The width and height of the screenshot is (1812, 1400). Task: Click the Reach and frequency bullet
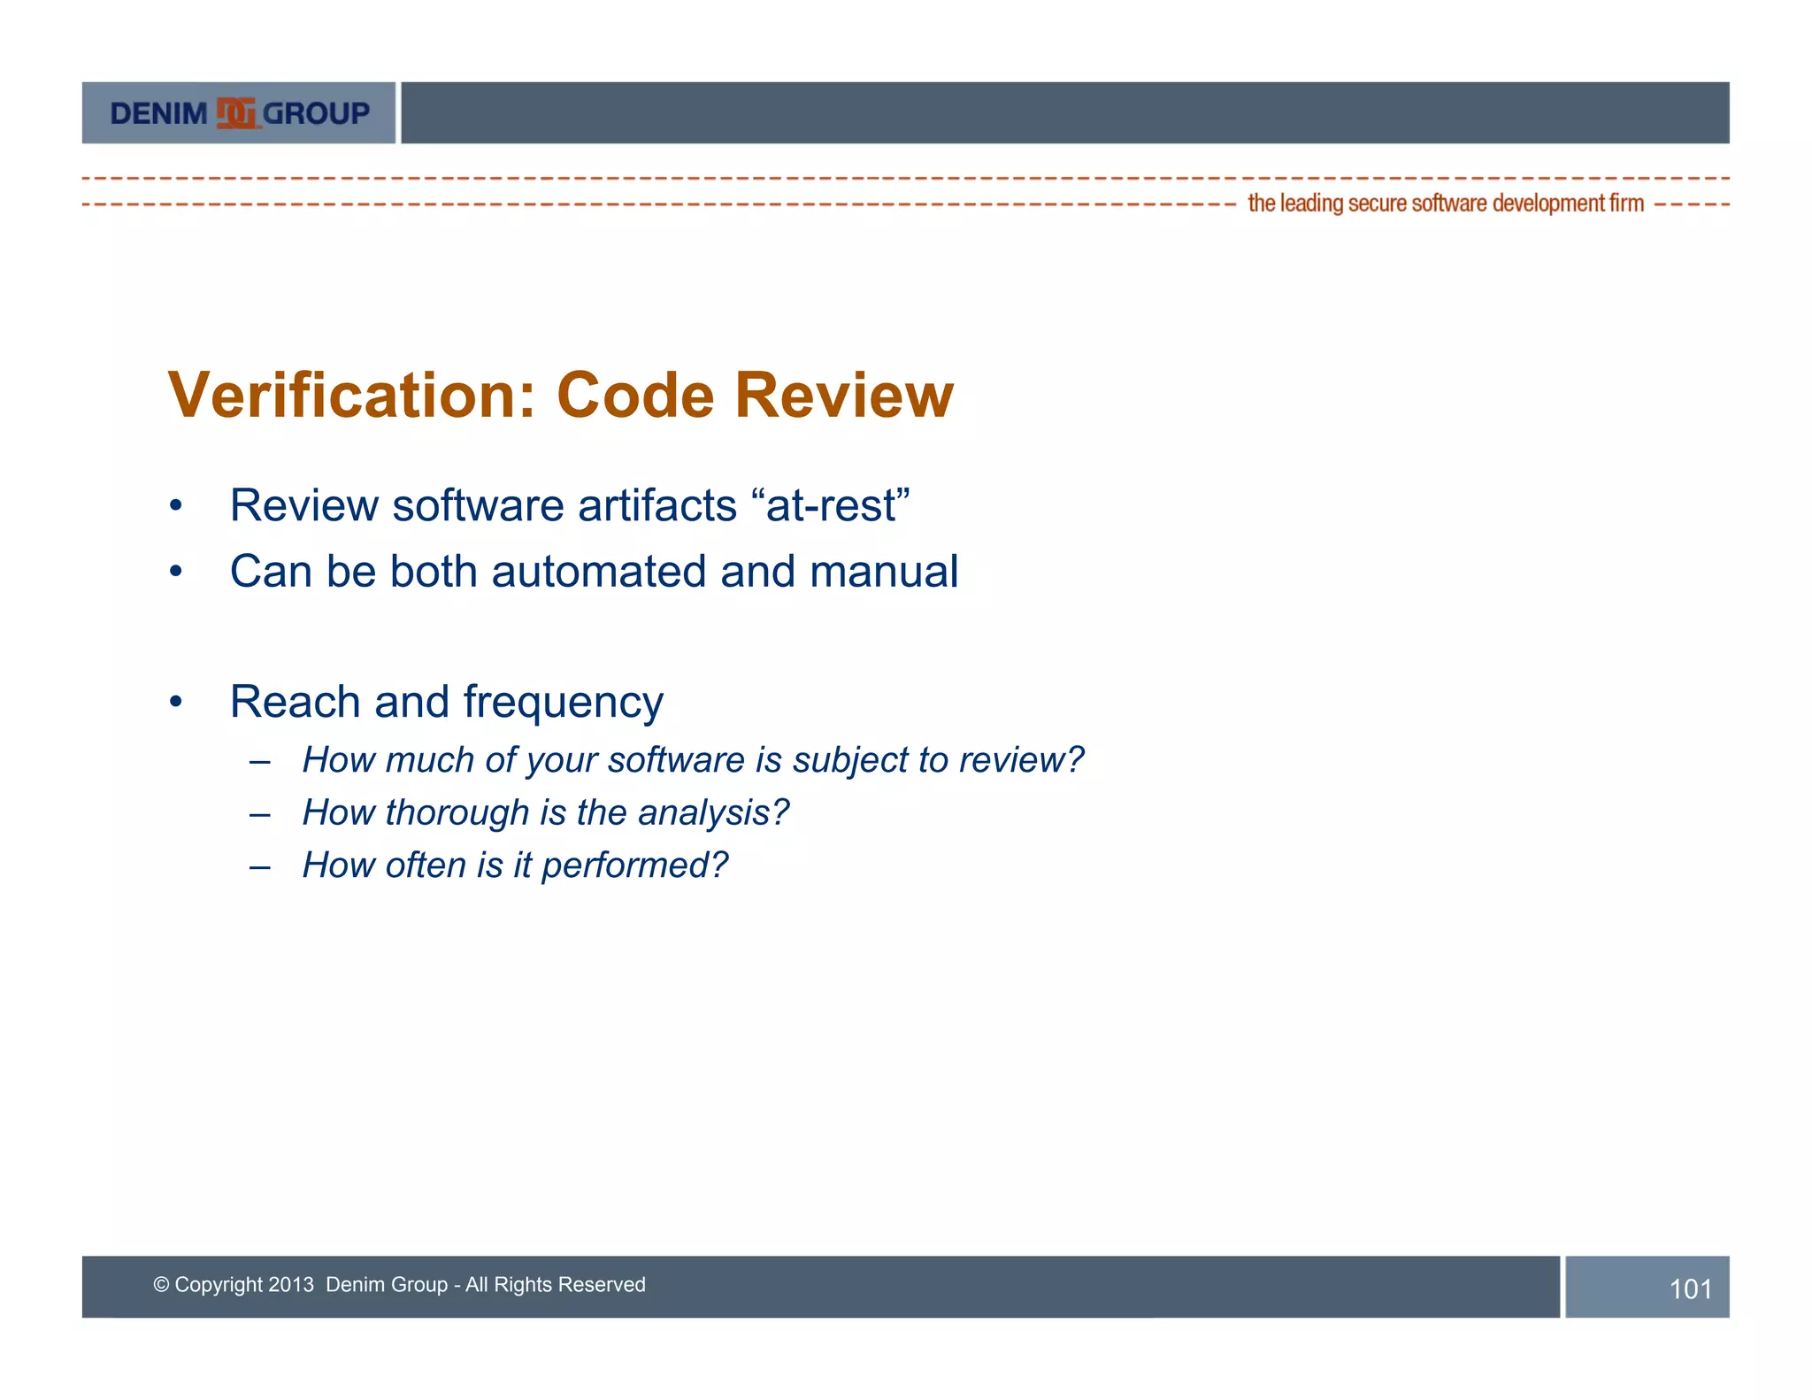[446, 702]
